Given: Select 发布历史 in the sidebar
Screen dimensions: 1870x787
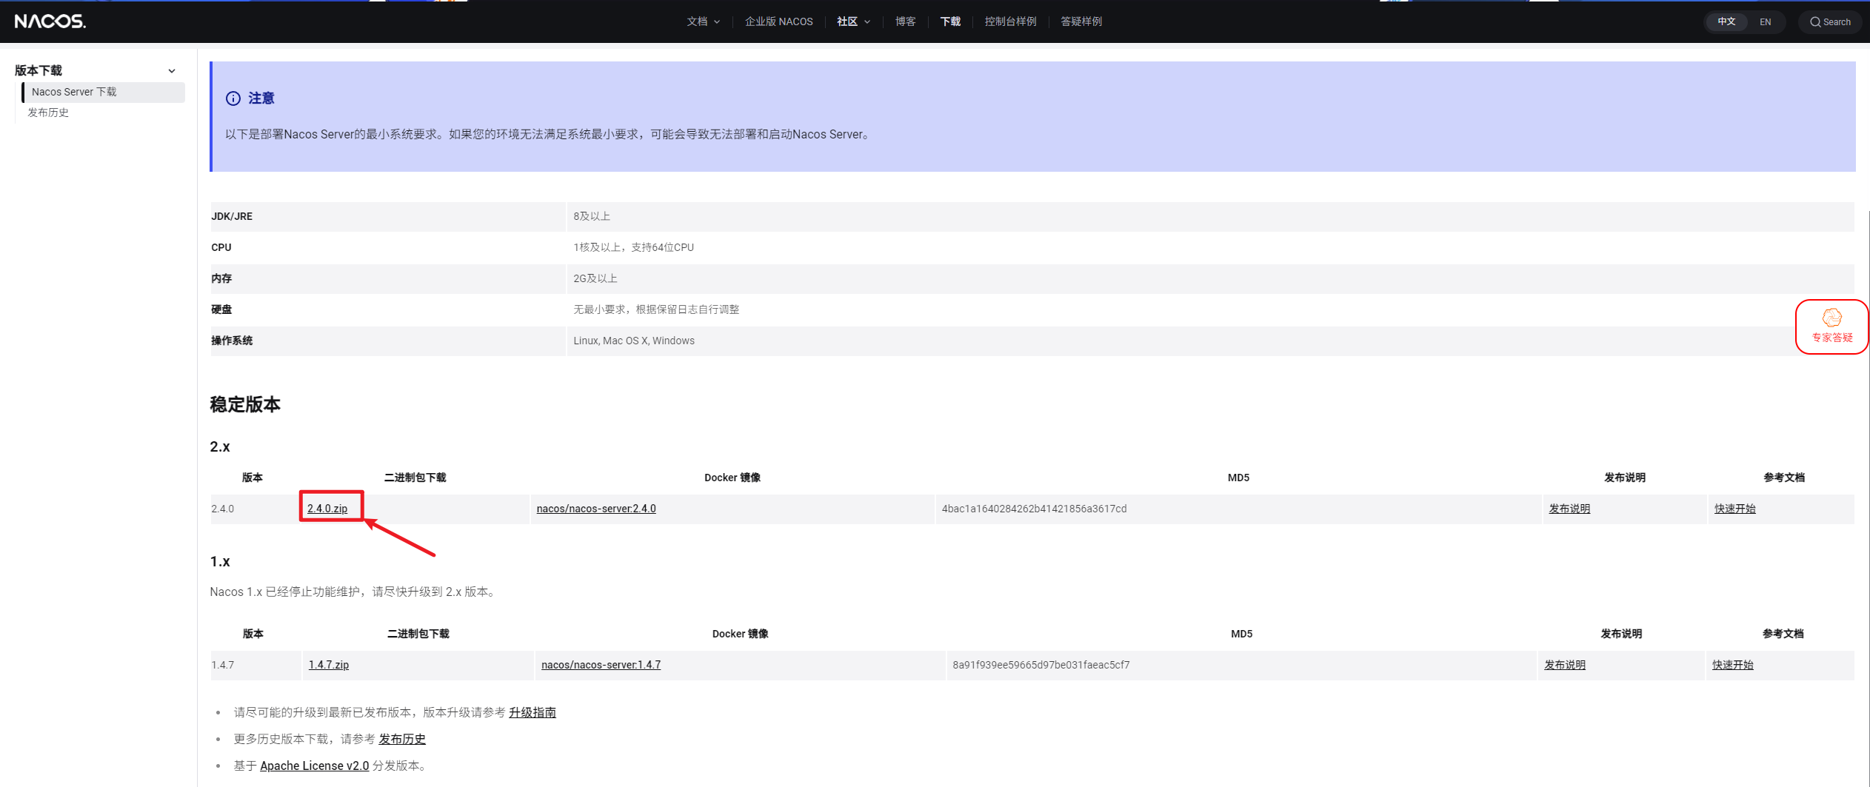Looking at the screenshot, I should coord(48,113).
